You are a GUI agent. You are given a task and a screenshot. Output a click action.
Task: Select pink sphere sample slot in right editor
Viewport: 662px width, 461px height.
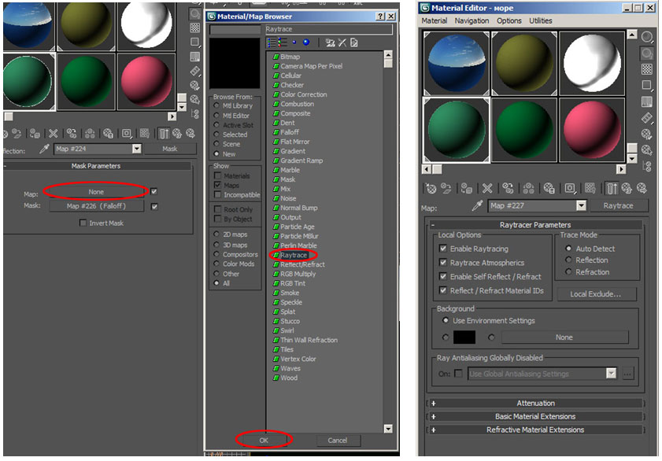[592, 130]
